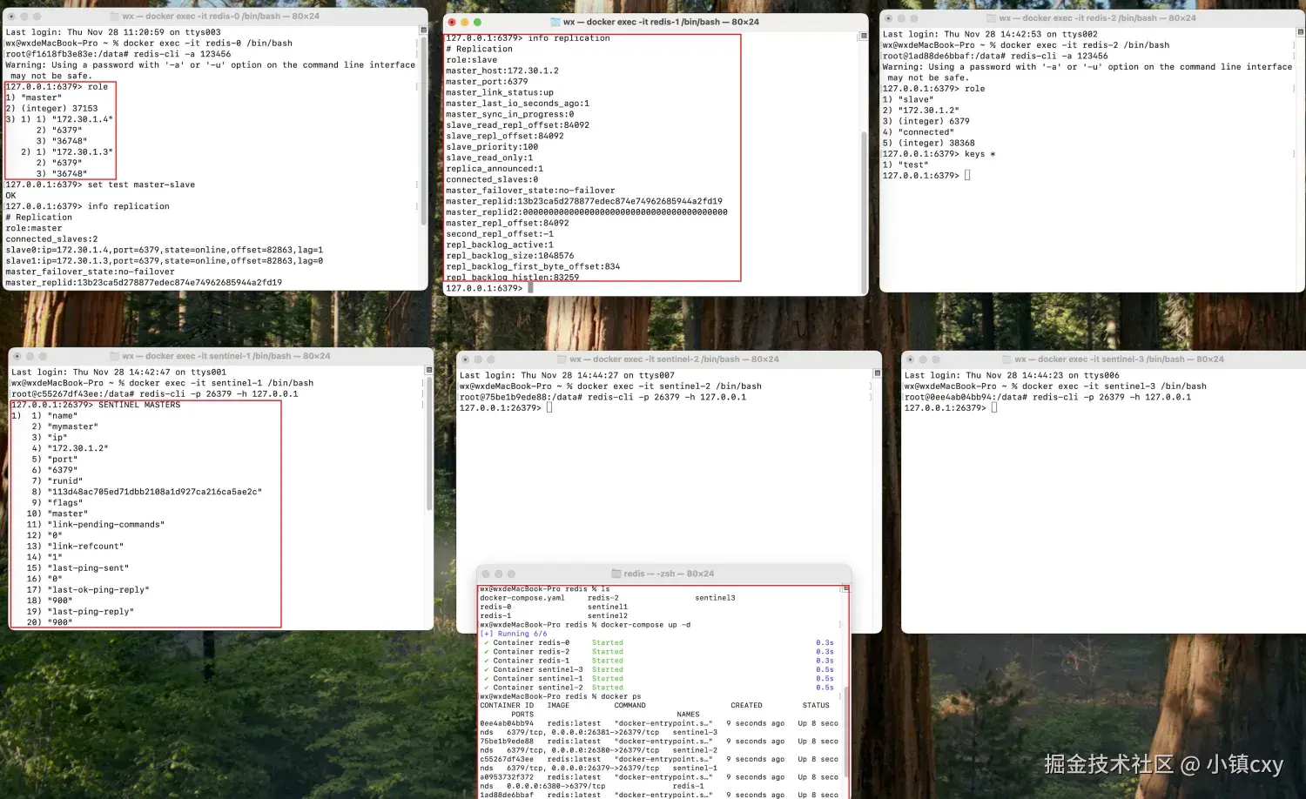Click split-pane icon in sentinel-2 window
The height and width of the screenshot is (799, 1306).
coord(877,373)
